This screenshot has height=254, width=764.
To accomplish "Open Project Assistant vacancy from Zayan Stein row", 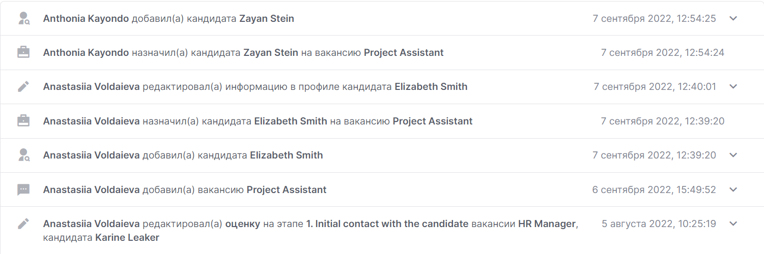I will click(x=403, y=53).
